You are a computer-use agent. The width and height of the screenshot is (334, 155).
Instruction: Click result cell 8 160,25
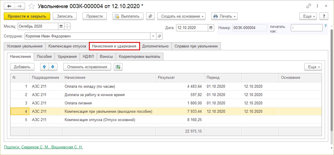pyautogui.click(x=180, y=120)
